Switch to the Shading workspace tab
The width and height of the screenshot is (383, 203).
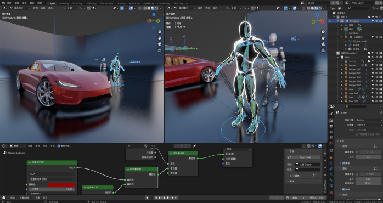coord(121,3)
